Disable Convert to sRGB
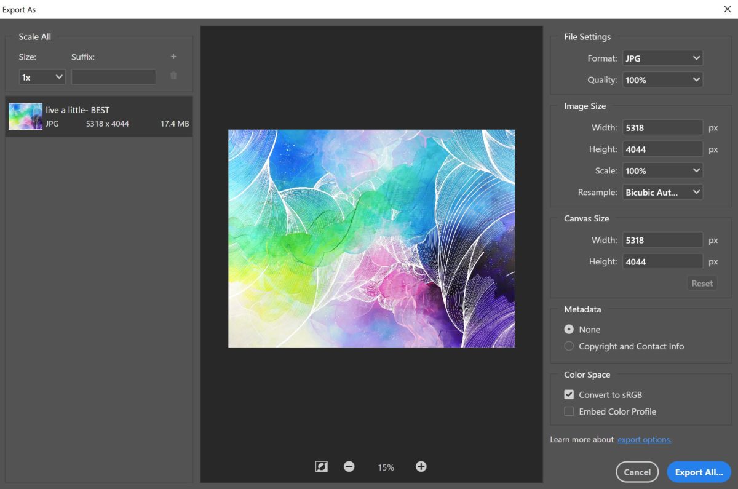 [x=568, y=394]
